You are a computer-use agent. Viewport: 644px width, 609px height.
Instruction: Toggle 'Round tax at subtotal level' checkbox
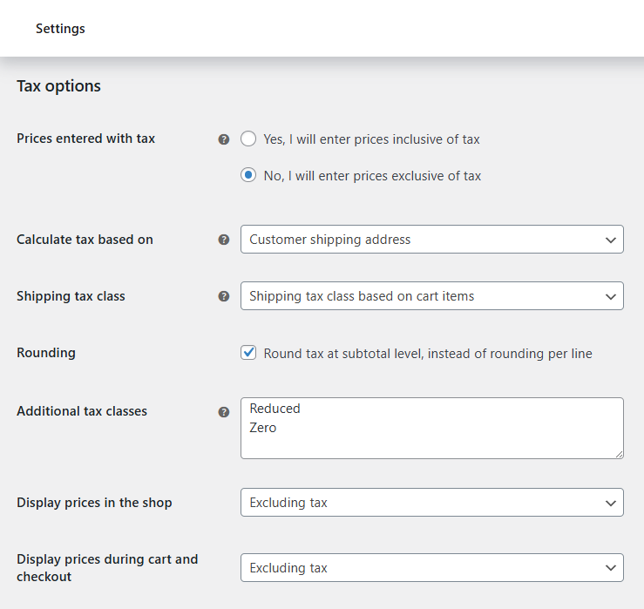(x=248, y=353)
